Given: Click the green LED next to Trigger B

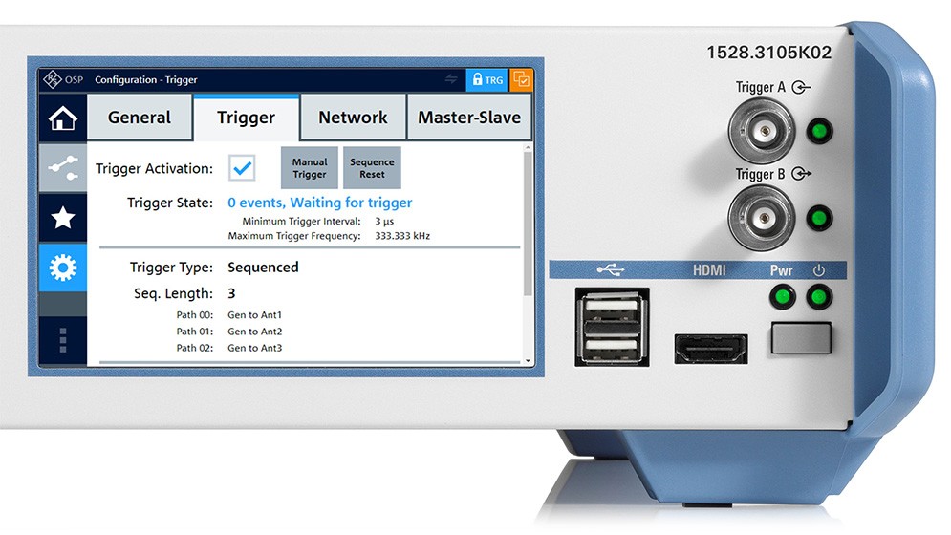Looking at the screenshot, I should point(819,218).
